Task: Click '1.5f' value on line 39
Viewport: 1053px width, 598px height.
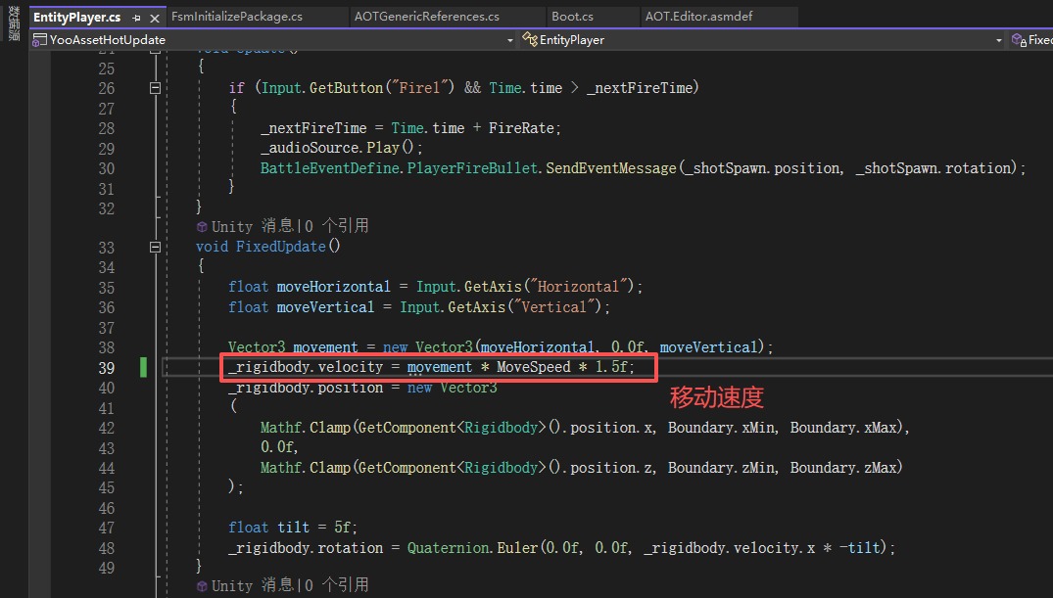Action: click(x=611, y=366)
